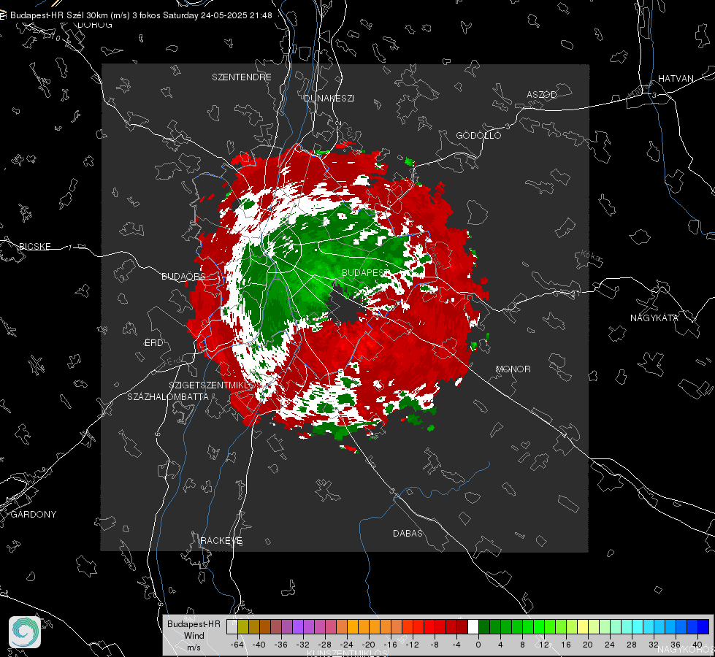The image size is (715, 657).
Task: Click the GÖDÖLLŐ label
Action: click(478, 135)
